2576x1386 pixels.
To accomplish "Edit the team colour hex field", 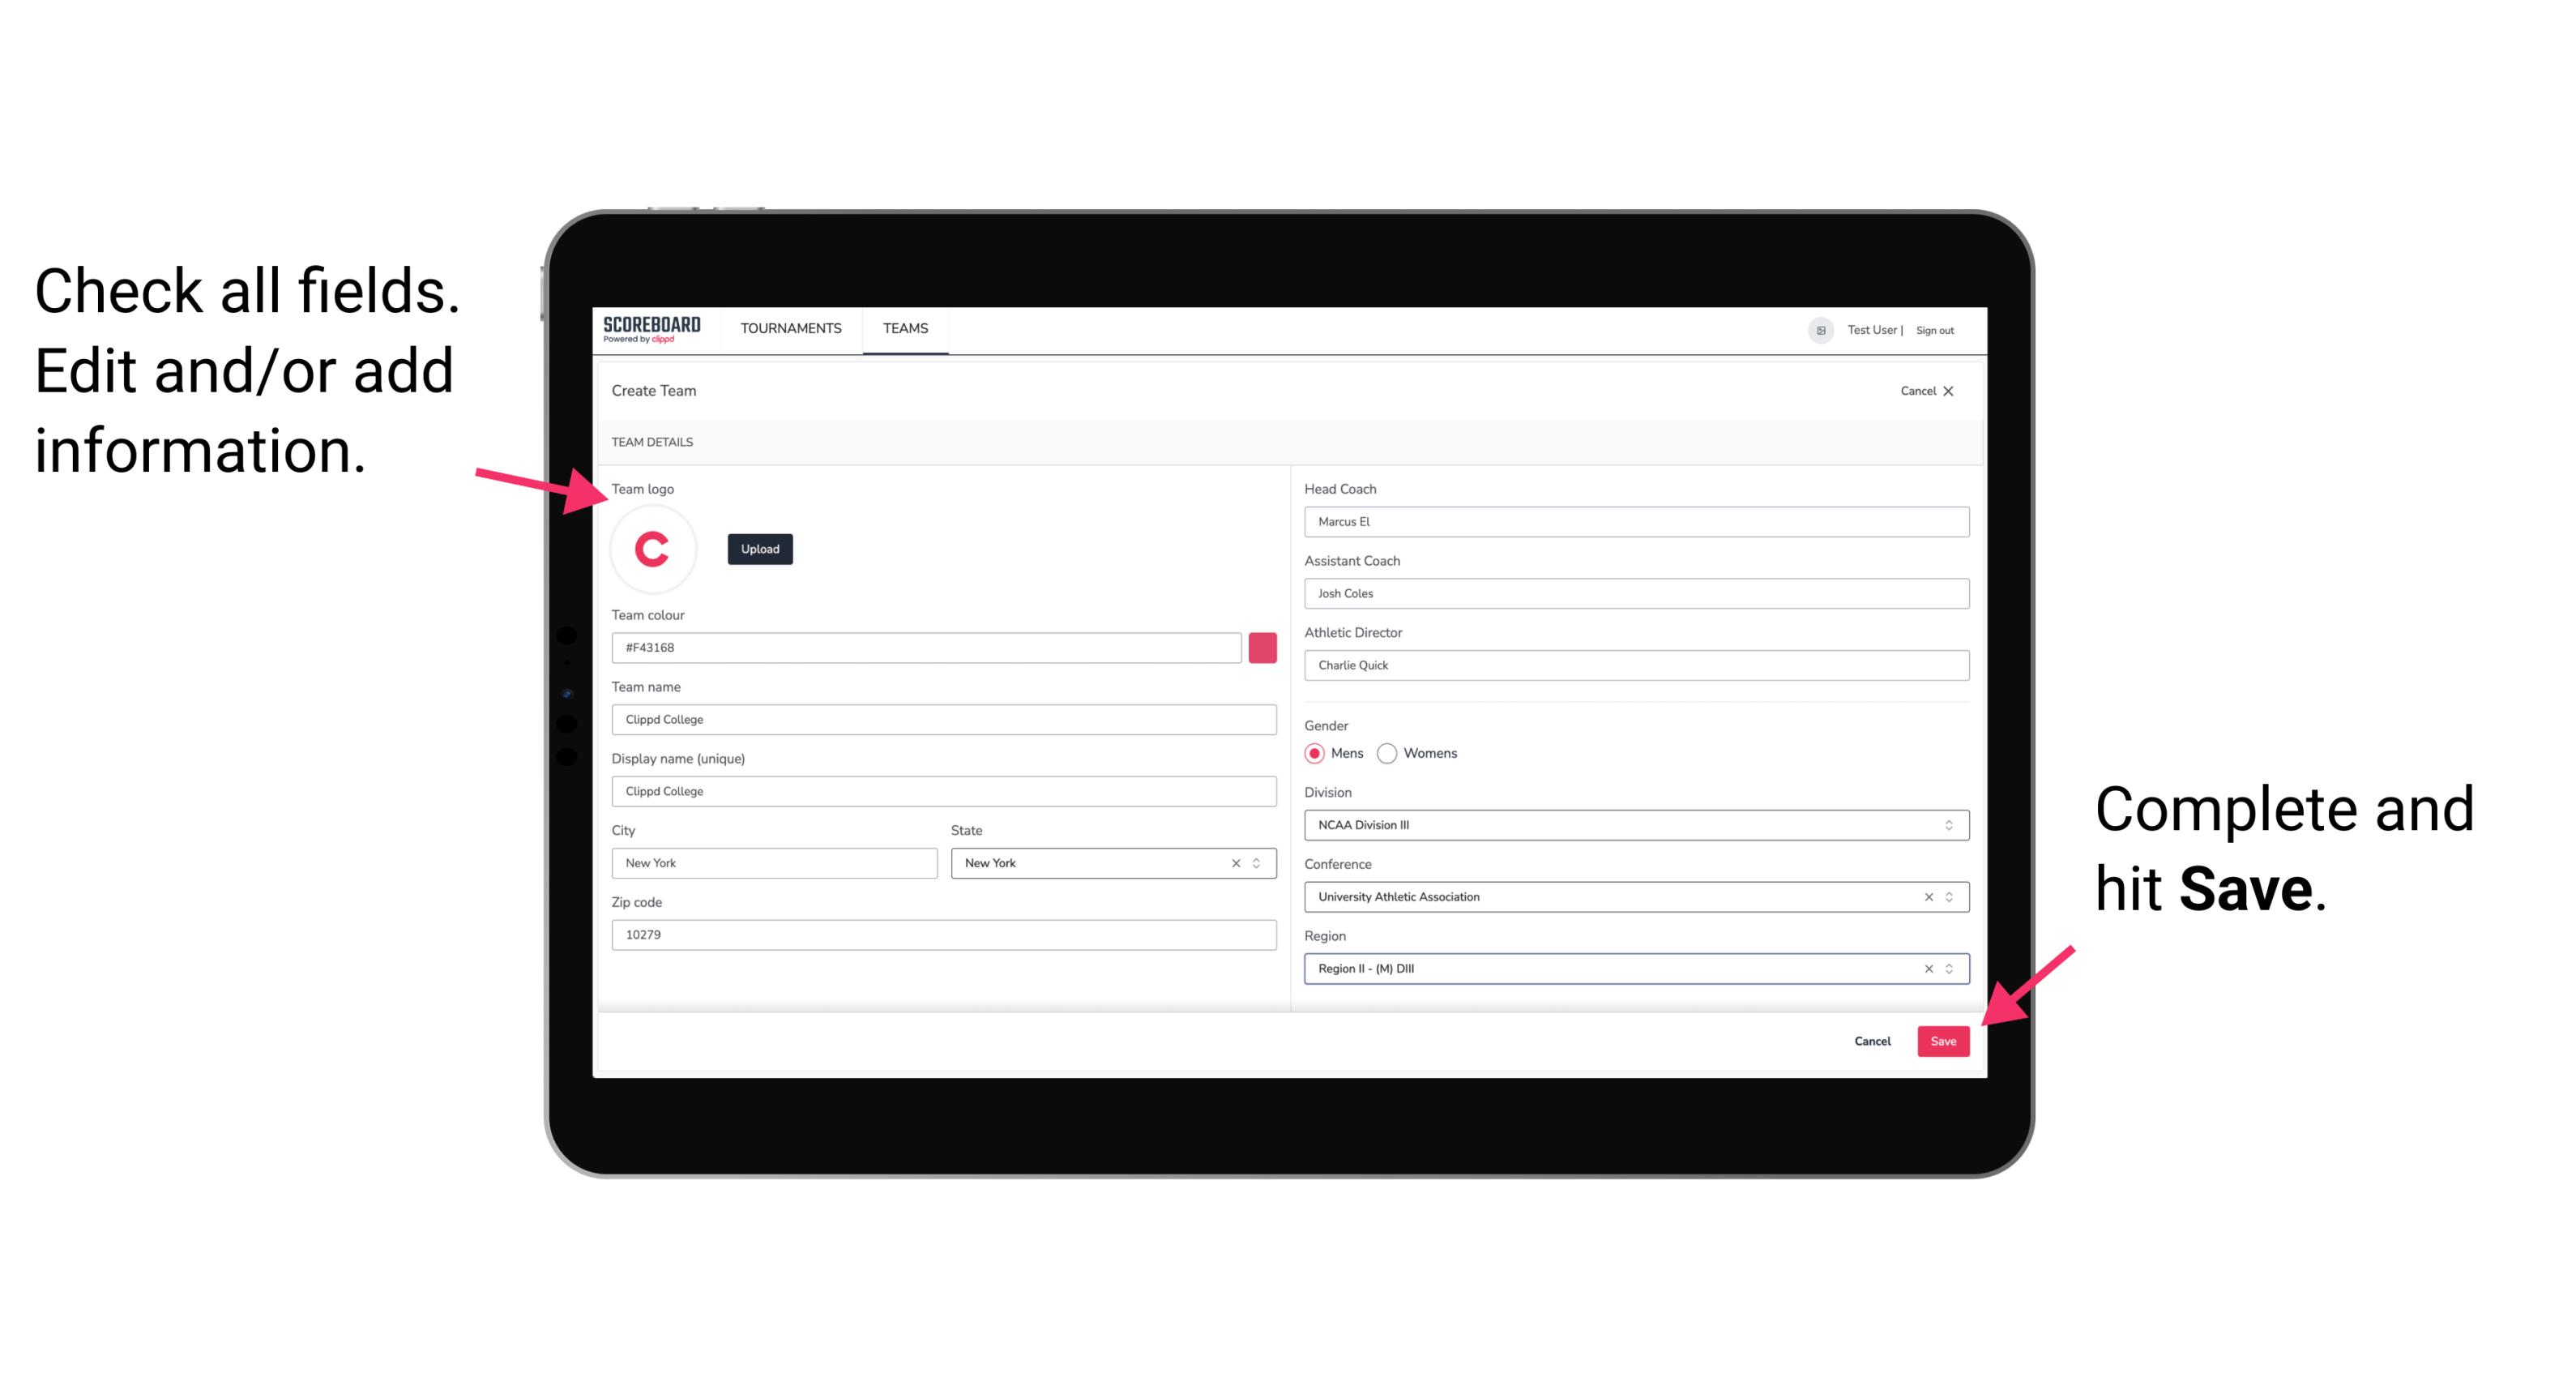I will click(x=929, y=647).
